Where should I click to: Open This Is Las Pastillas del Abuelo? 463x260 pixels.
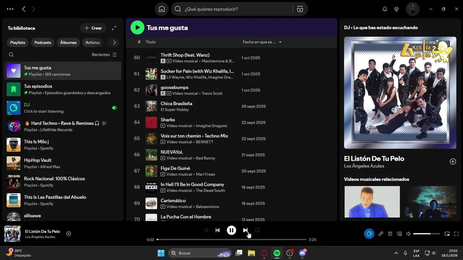point(63,200)
